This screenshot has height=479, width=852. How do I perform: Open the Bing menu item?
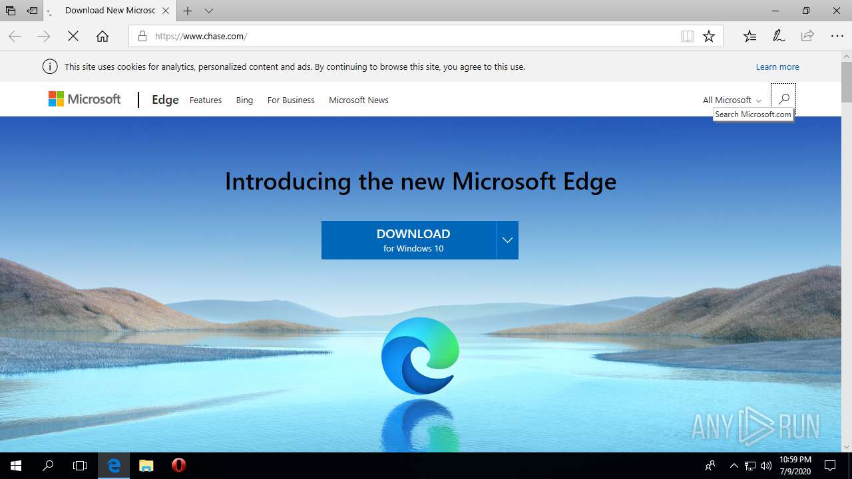pos(244,100)
